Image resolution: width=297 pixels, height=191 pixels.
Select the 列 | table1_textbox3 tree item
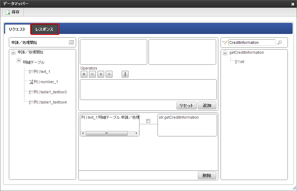50,92
